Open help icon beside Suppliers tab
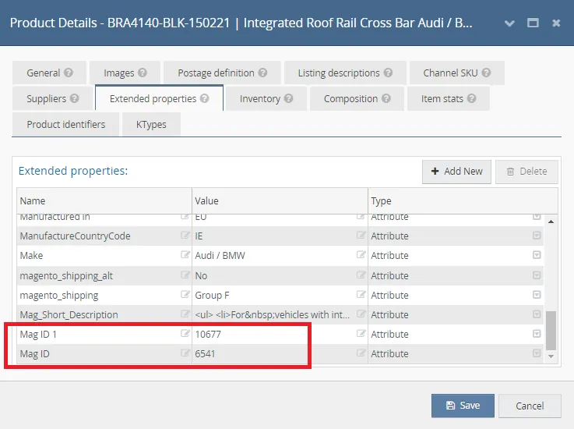Screen dimensions: 574x429 tap(74, 98)
